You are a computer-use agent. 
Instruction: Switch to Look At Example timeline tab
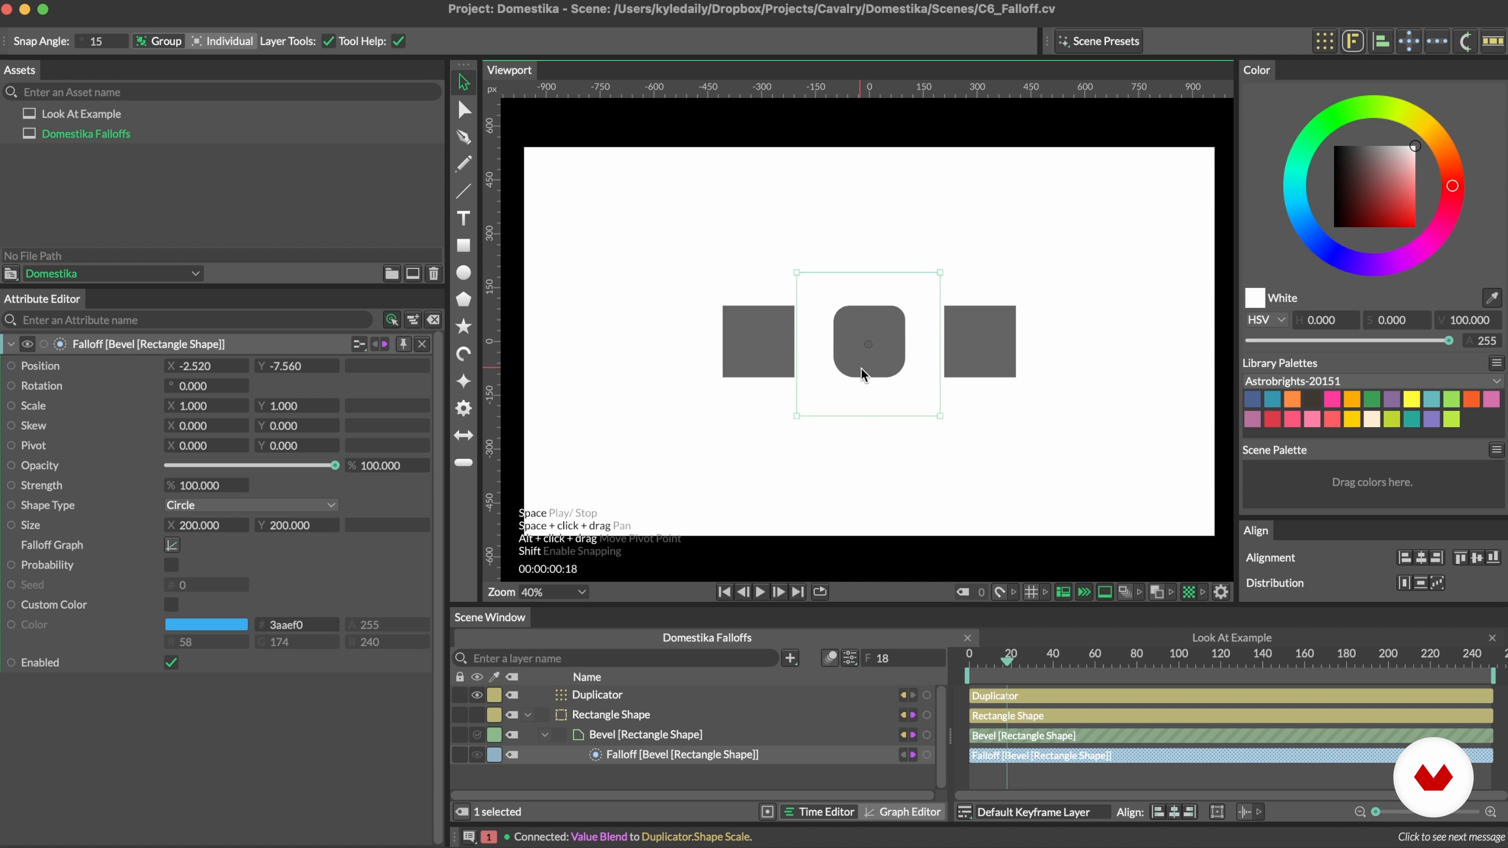(x=1232, y=638)
